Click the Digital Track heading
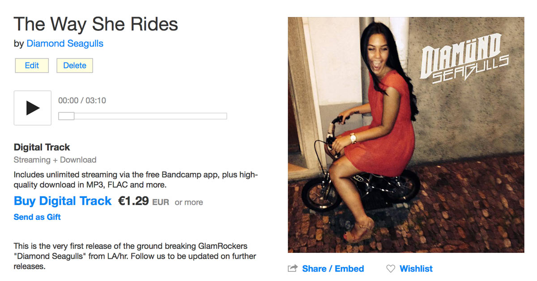Screen dimensions: 537x281 [42, 147]
